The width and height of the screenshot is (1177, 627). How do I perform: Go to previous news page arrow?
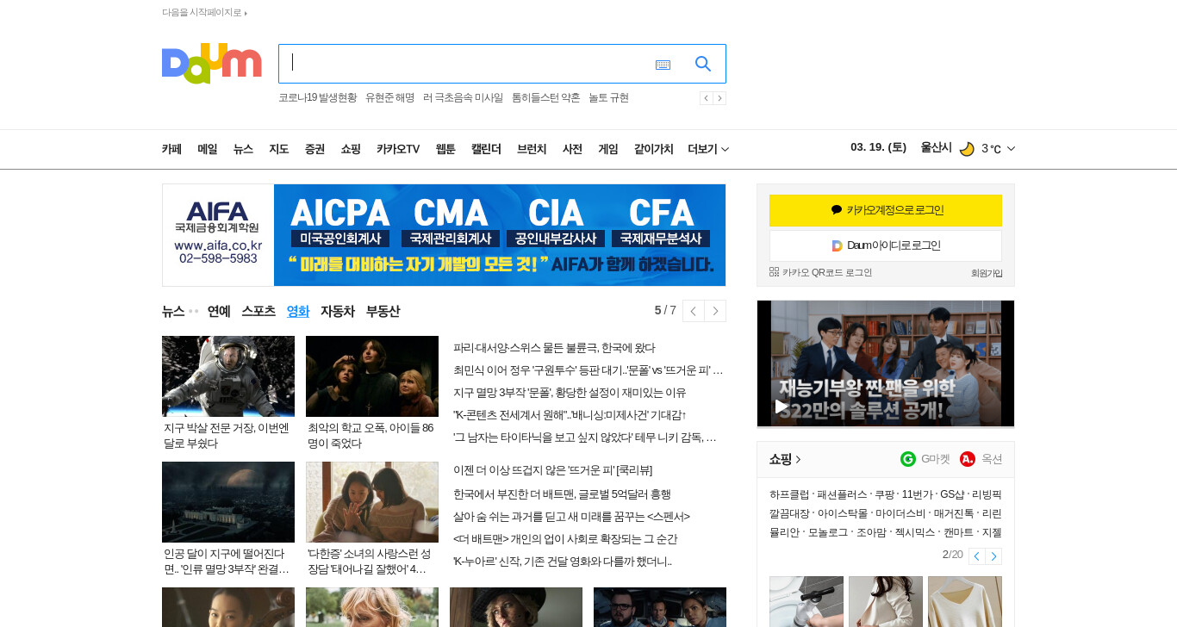click(x=694, y=311)
